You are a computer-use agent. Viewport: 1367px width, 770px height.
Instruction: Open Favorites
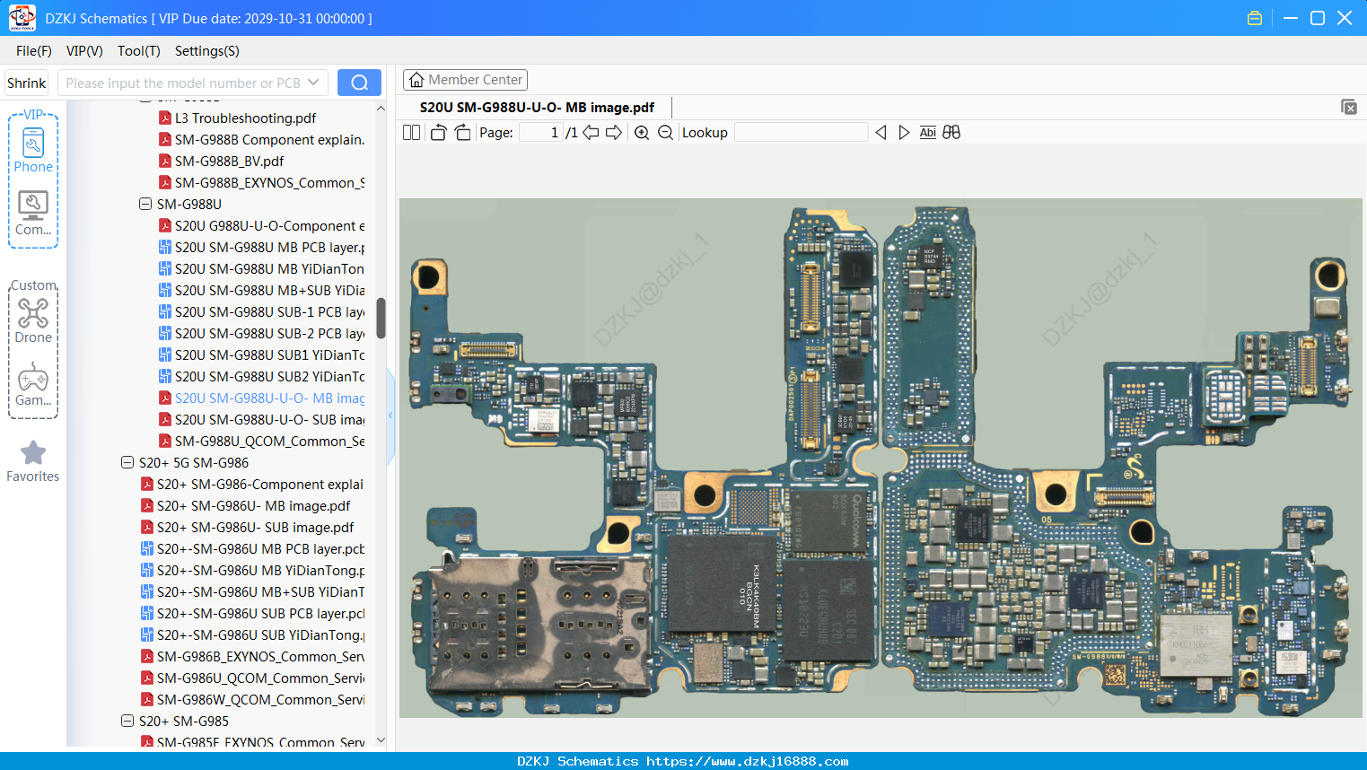(x=33, y=461)
